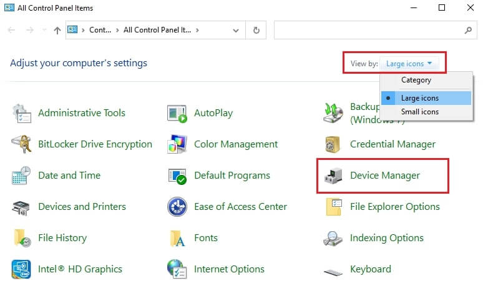
Task: Open Internet Options link text
Action: [229, 269]
